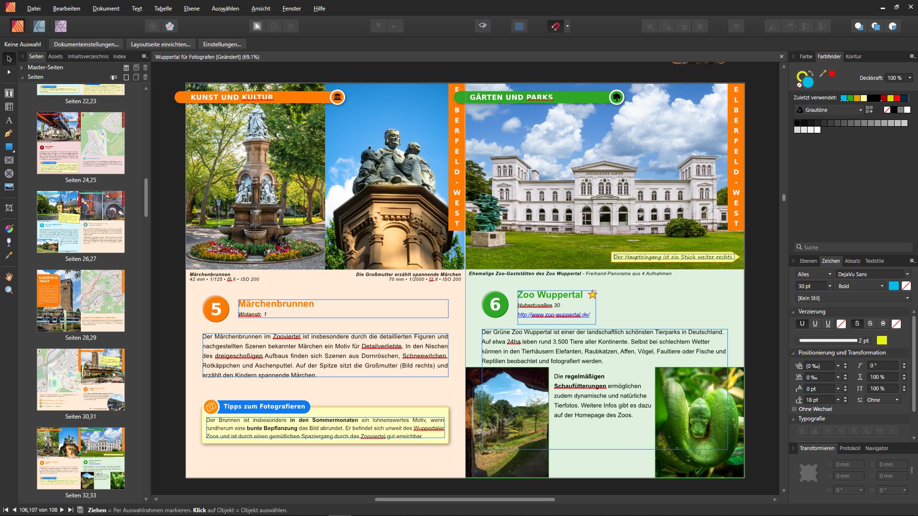Select the Vector Crop tool
Viewport: 918px width, 516px height.
tap(9, 208)
